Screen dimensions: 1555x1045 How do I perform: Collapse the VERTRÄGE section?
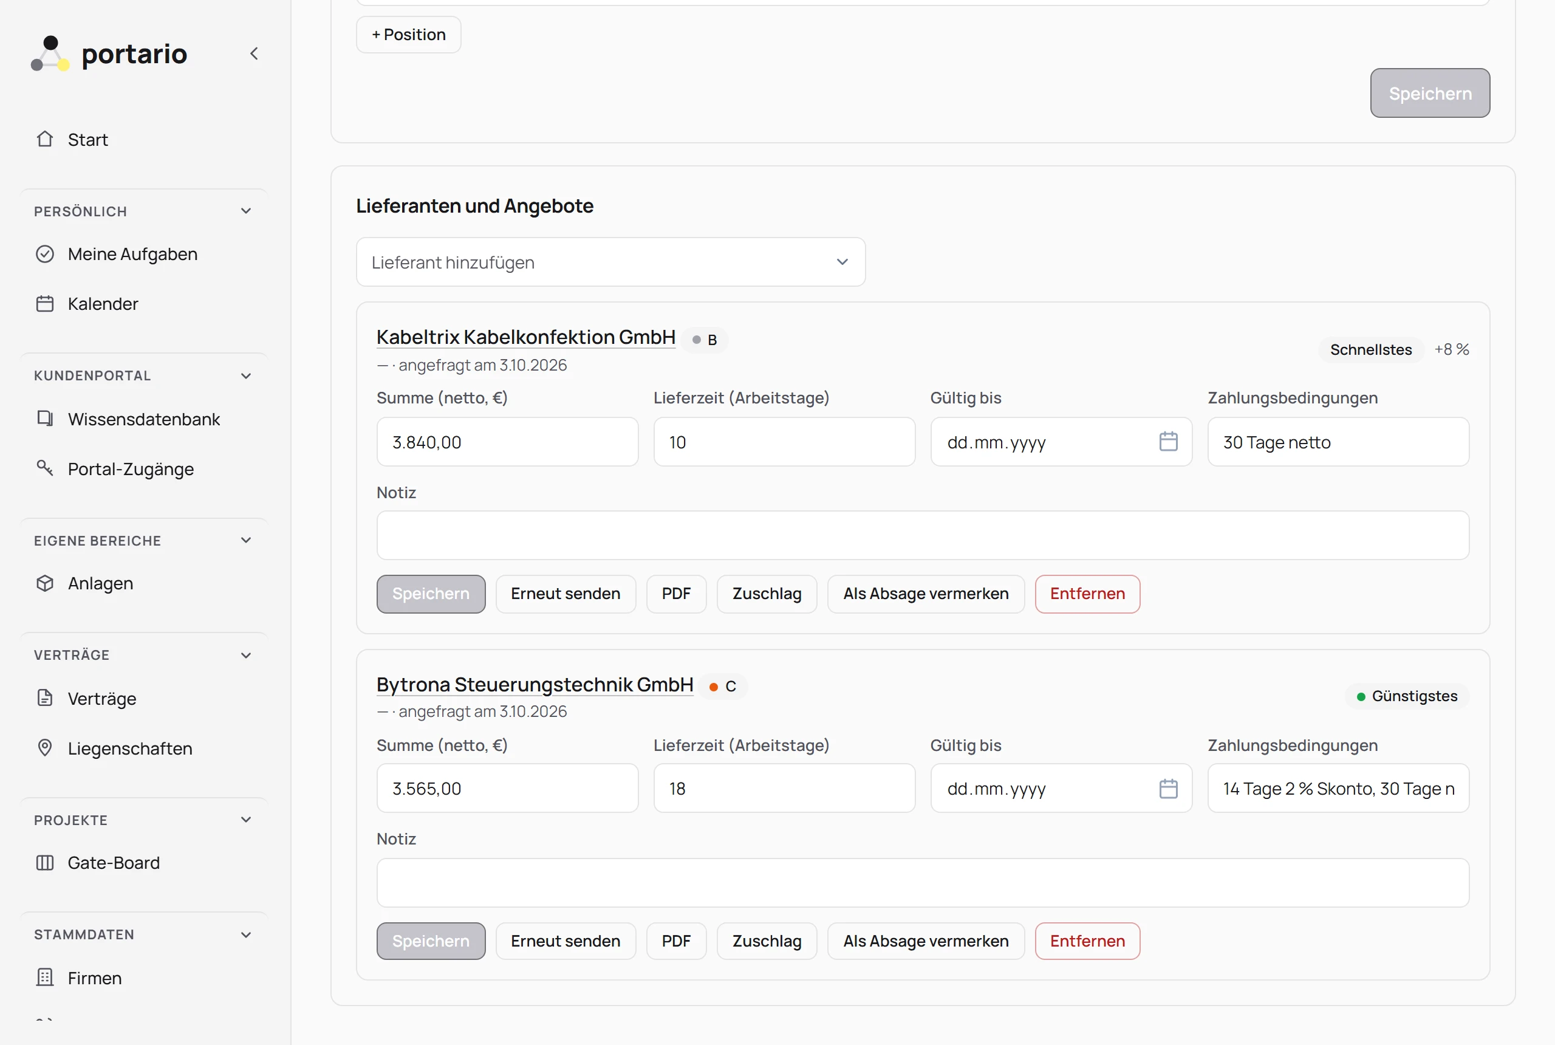[246, 655]
